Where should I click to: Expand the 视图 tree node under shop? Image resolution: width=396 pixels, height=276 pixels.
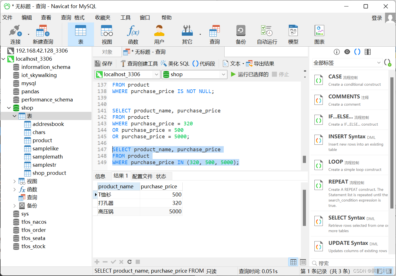click(x=15, y=181)
